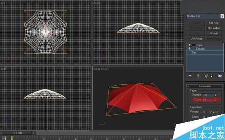This screenshot has width=225, height=140.
Task: Apply the UVW Map modifier button
Action: point(196,39)
